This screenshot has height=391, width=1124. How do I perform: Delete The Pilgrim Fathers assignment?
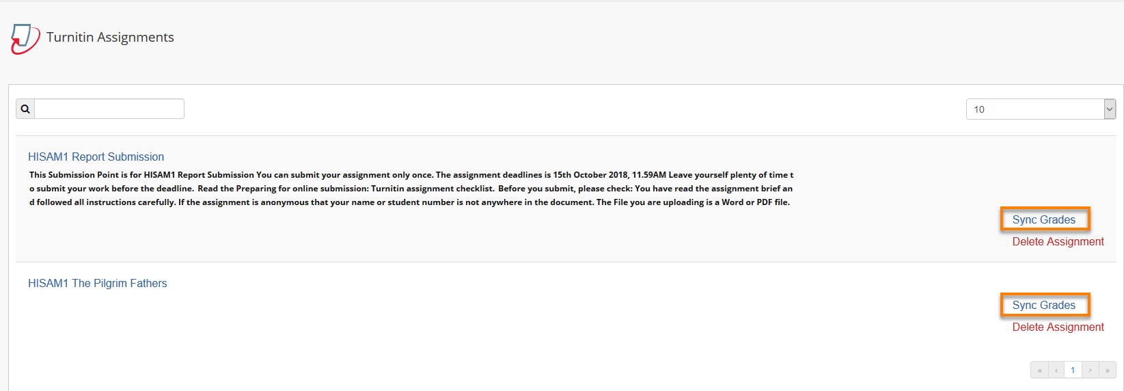[x=1058, y=327]
